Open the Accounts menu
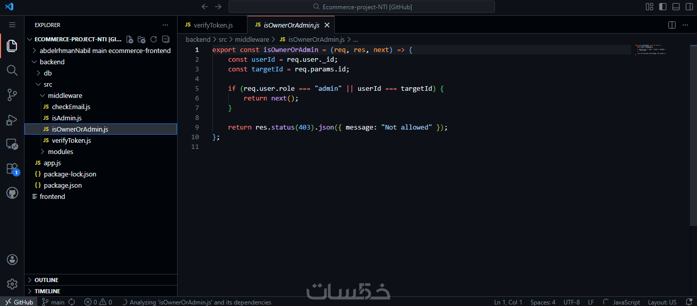This screenshot has height=306, width=697. point(12,260)
